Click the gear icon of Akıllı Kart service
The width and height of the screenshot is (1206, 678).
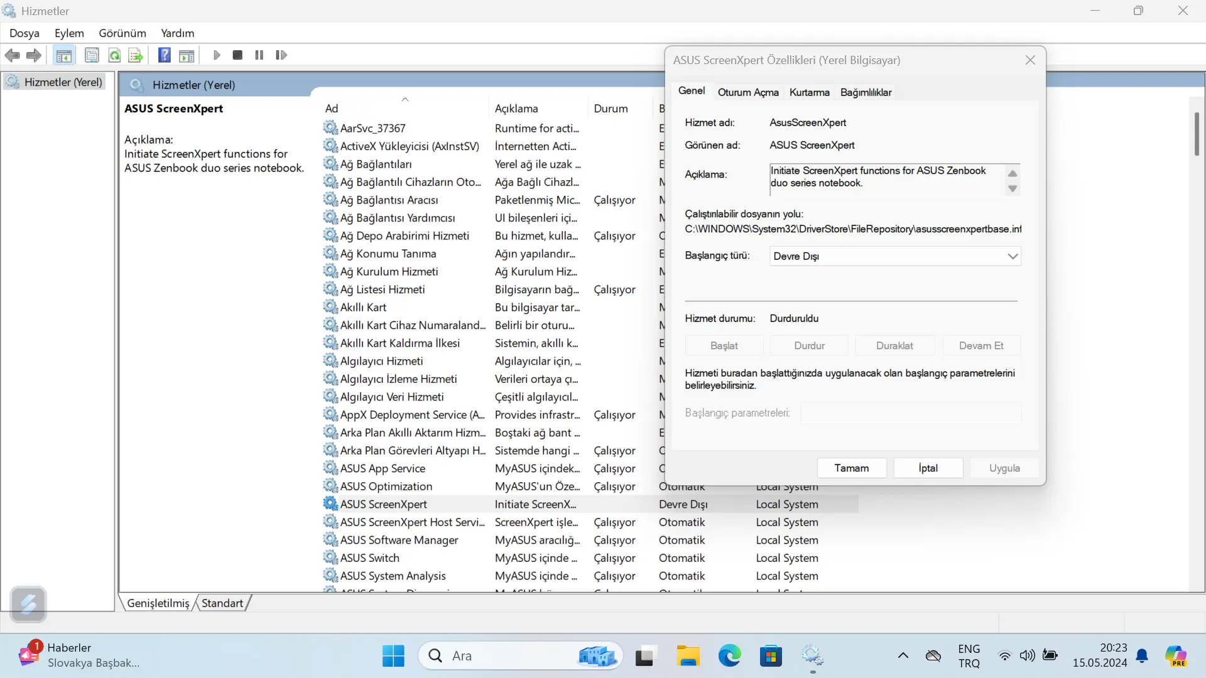(x=330, y=307)
